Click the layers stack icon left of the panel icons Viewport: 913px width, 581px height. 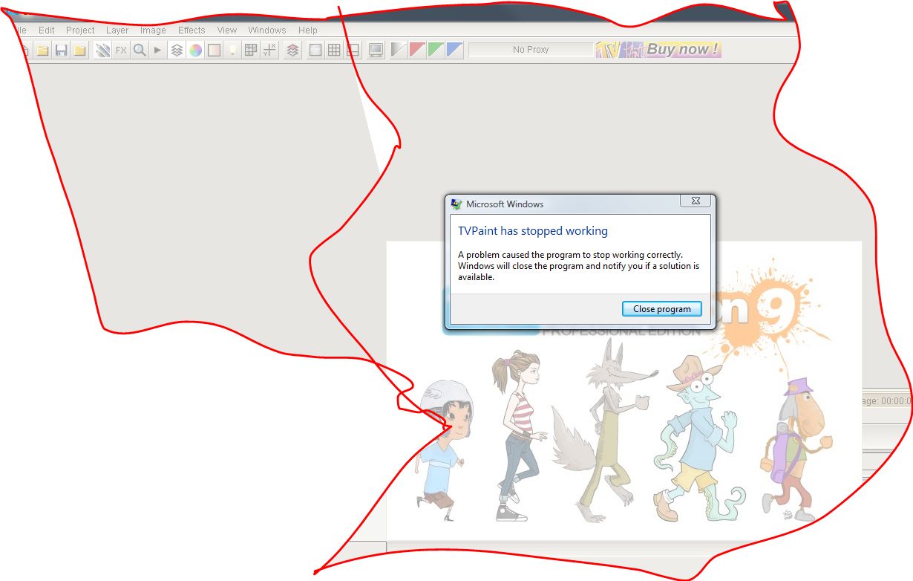[292, 50]
